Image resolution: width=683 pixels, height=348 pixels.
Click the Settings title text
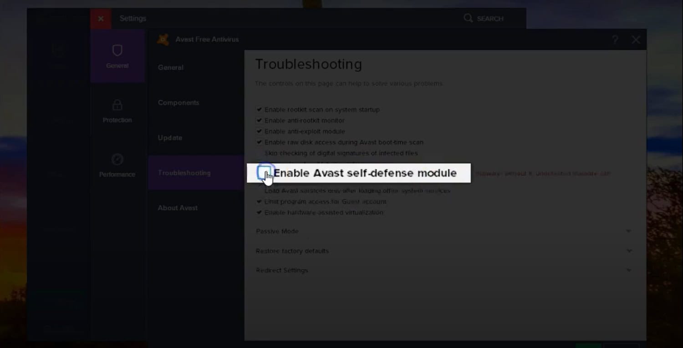[133, 19]
